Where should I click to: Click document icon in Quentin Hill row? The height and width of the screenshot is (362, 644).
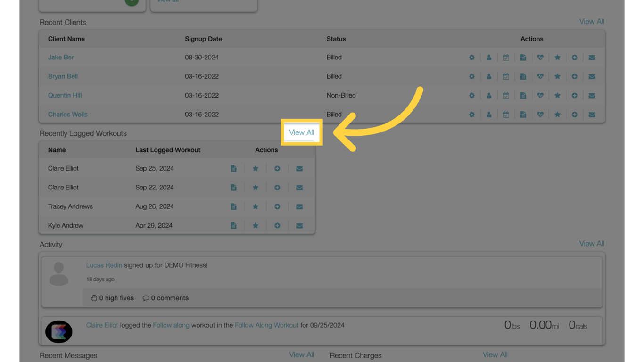(523, 96)
